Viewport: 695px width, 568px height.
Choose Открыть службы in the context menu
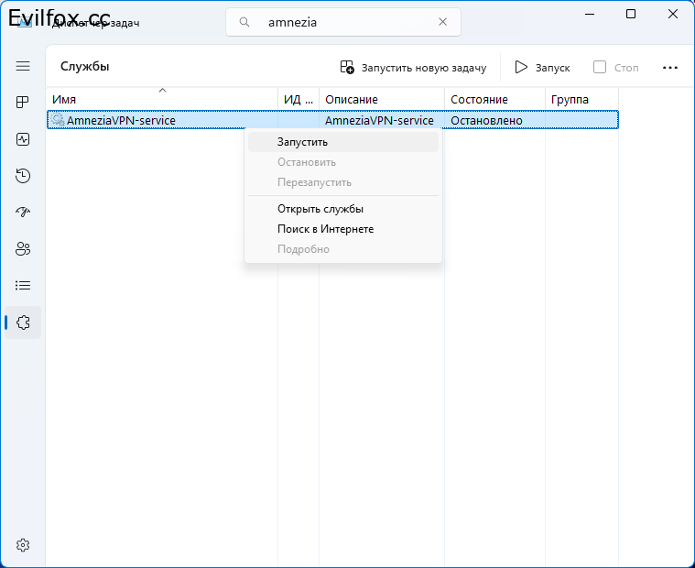click(x=320, y=209)
